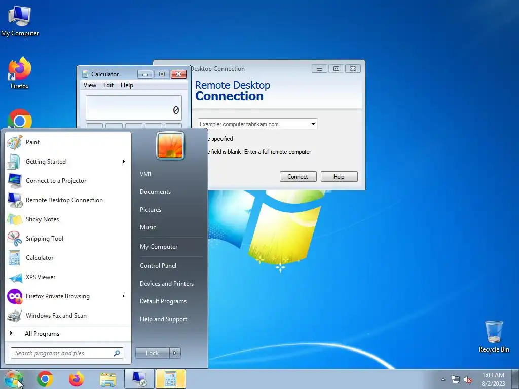519x389 pixels.
Task: Open Windows Fax and Scan
Action: (x=68, y=315)
